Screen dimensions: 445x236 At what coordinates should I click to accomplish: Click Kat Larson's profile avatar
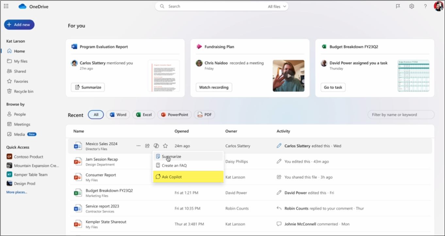click(438, 6)
